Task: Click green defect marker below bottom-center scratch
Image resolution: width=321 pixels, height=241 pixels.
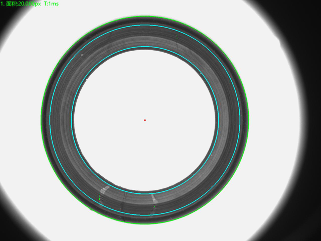Action: point(154,206)
